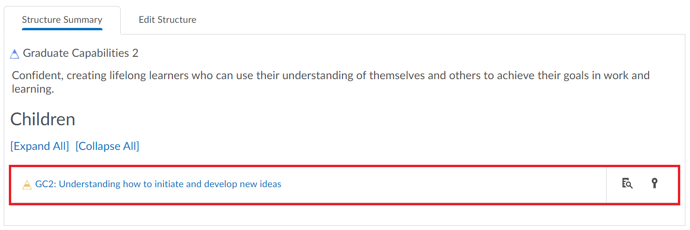Click the ribbon award icon in GC2 row
Screen dimensions: 690x230
click(654, 183)
